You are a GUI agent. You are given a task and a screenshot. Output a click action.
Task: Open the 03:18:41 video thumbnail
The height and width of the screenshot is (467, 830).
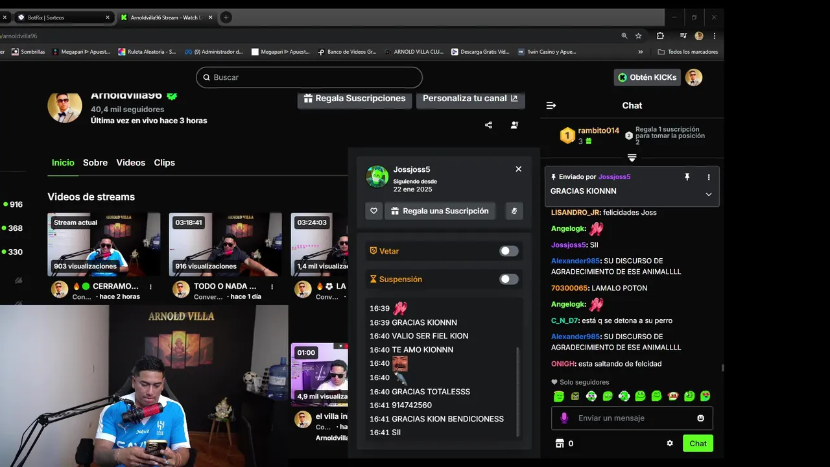click(x=225, y=245)
